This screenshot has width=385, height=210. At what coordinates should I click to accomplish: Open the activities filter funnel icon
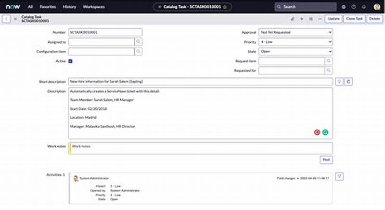click(x=339, y=176)
